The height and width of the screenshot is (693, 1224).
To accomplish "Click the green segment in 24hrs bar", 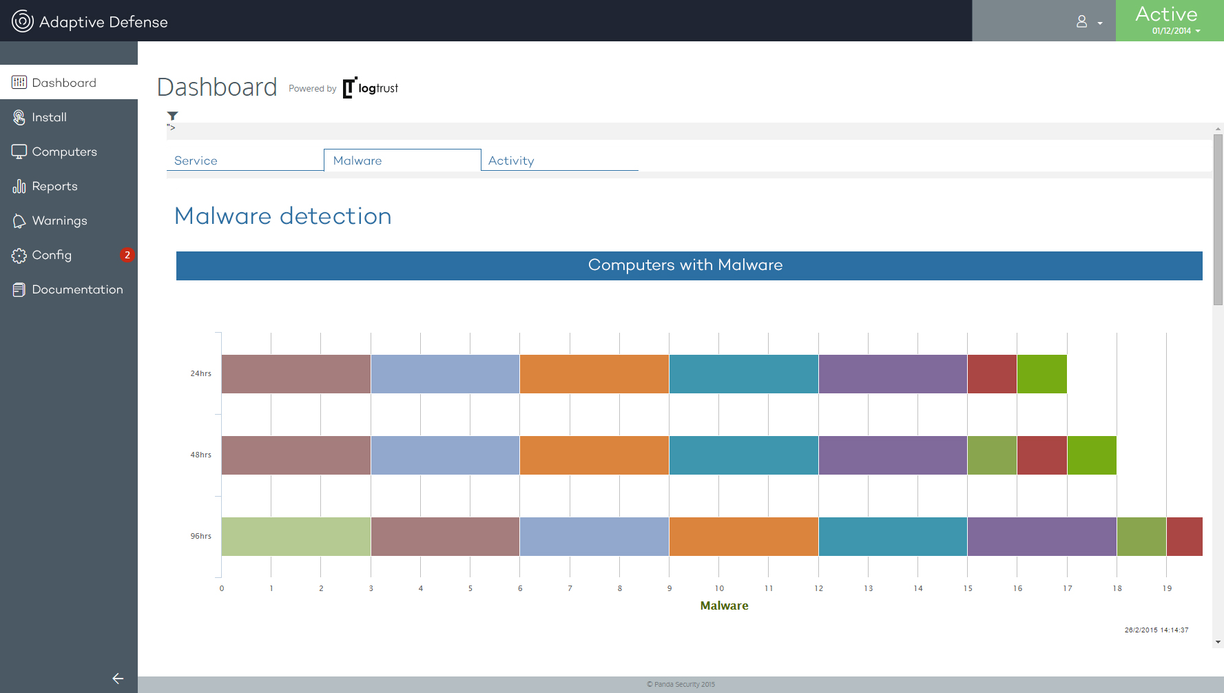I will click(1041, 374).
